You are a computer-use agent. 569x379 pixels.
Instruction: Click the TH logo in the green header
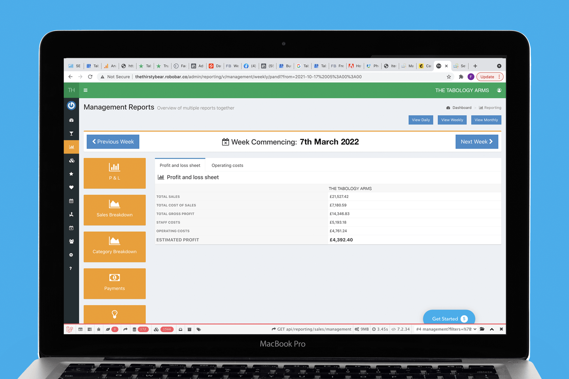click(x=71, y=90)
